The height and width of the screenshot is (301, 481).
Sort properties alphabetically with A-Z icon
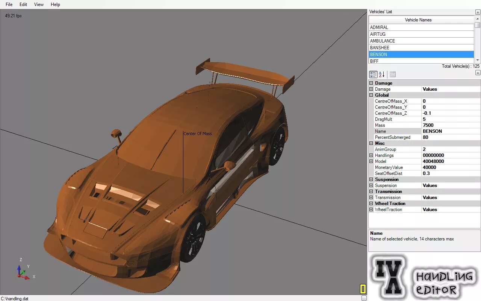(382, 74)
